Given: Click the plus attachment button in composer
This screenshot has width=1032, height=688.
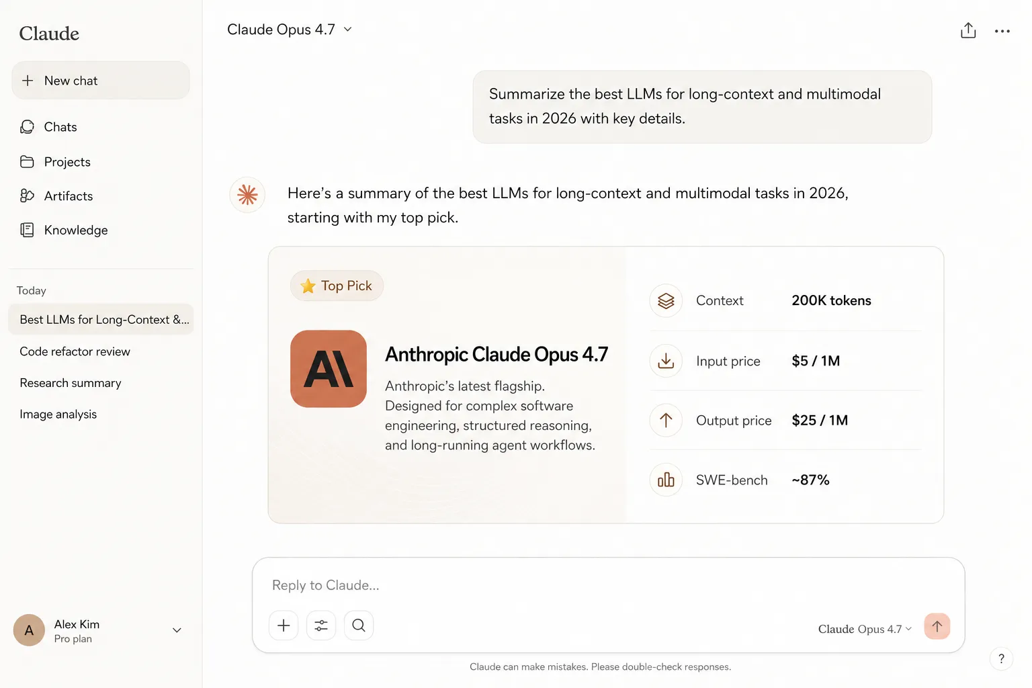Looking at the screenshot, I should pyautogui.click(x=284, y=626).
